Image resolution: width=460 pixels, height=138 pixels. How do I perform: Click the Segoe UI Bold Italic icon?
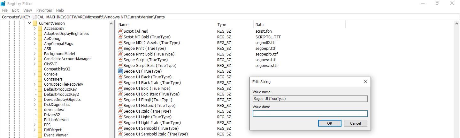(x=120, y=94)
